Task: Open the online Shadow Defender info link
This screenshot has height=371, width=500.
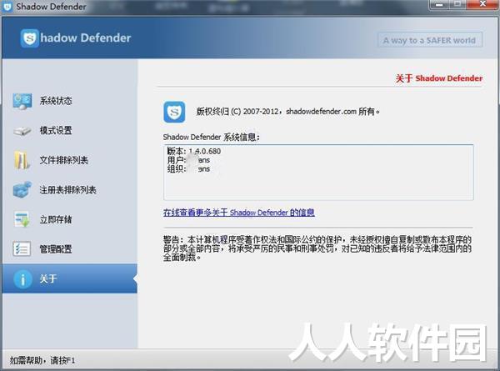Action: pyautogui.click(x=239, y=213)
